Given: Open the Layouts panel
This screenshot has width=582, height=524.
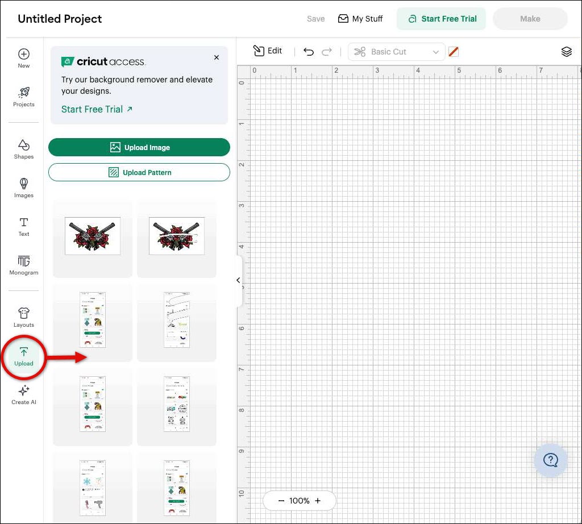Looking at the screenshot, I should tap(23, 317).
